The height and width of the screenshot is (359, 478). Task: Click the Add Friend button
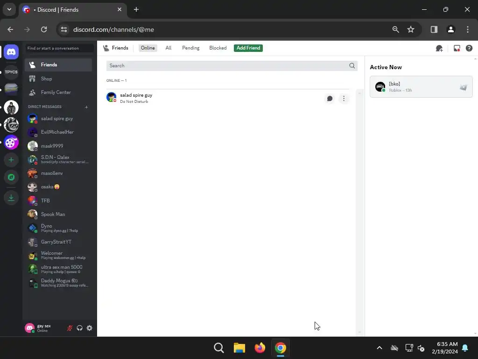click(x=248, y=48)
